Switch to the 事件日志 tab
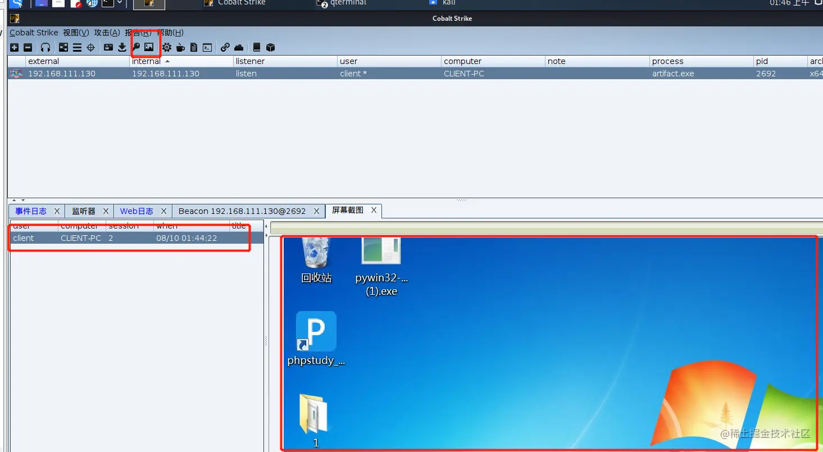The height and width of the screenshot is (452, 823). [x=31, y=211]
